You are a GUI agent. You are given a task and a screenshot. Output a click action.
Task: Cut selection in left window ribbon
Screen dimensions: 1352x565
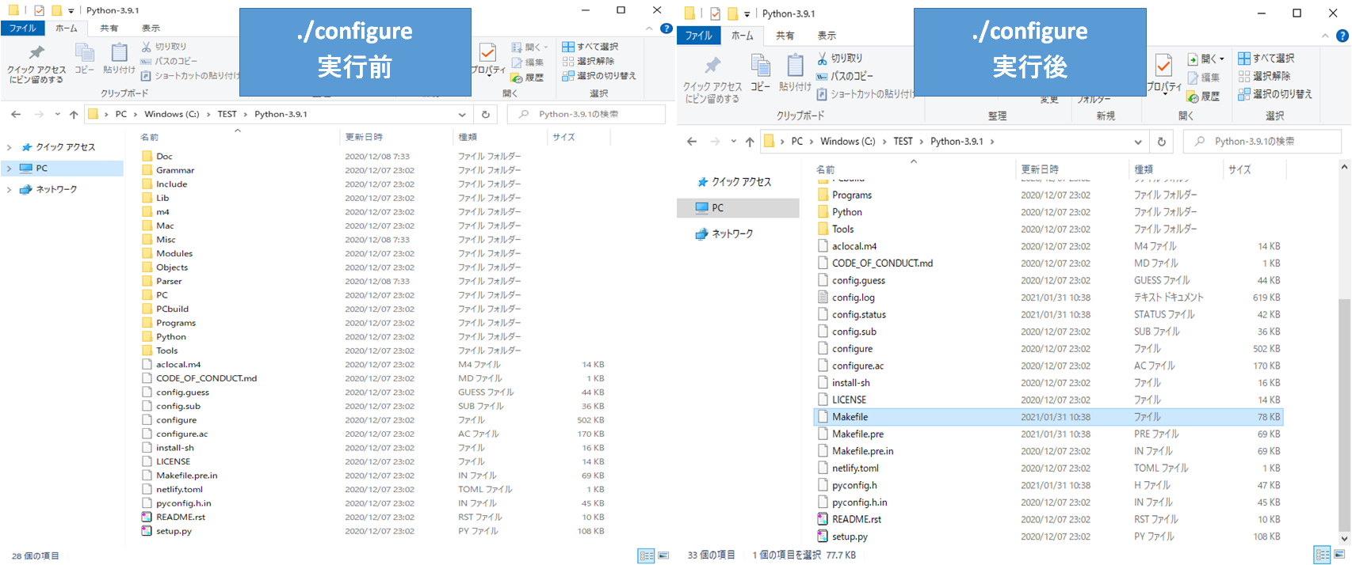(x=163, y=47)
